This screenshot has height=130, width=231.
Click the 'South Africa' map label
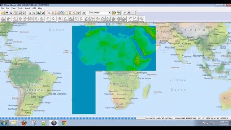(x=119, y=105)
